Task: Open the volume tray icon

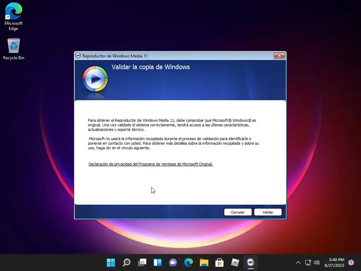Action: tap(317, 263)
